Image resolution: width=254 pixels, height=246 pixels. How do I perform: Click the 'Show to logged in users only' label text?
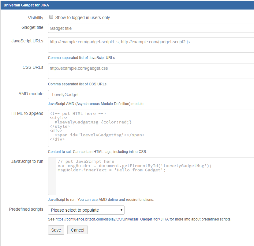(82, 18)
